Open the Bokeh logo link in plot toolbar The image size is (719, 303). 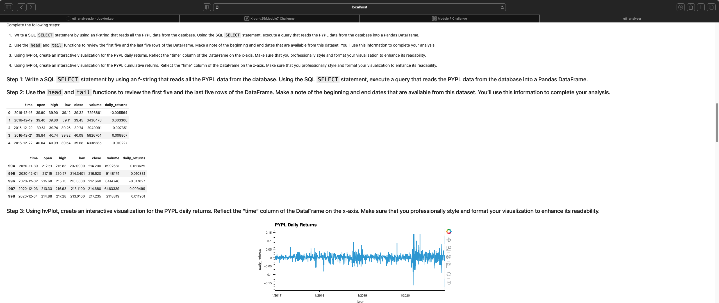tap(449, 231)
